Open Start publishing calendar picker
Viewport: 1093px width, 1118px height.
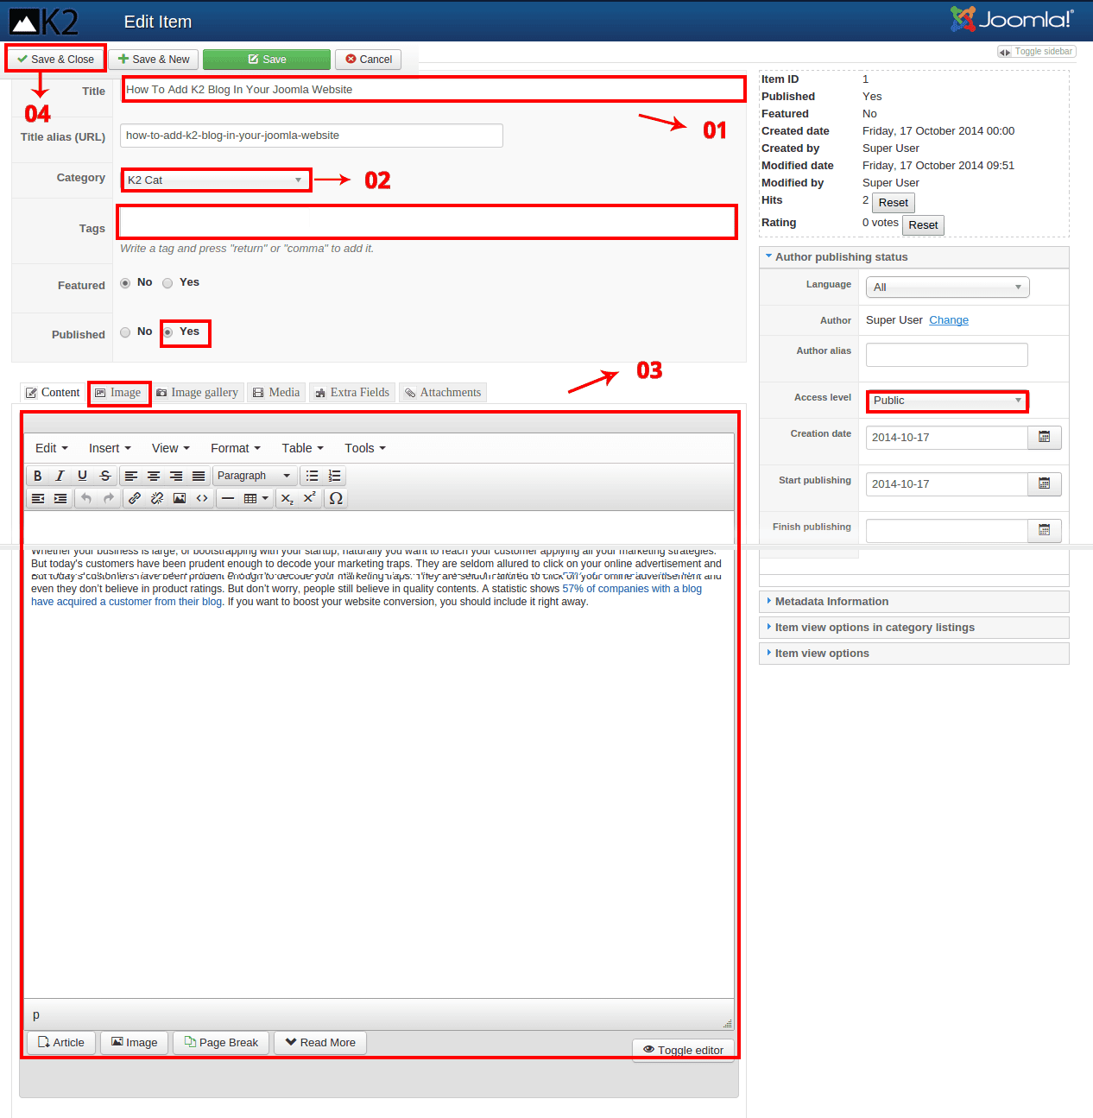1044,483
